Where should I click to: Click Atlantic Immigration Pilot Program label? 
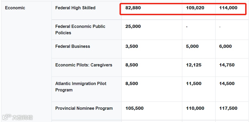[81, 87]
